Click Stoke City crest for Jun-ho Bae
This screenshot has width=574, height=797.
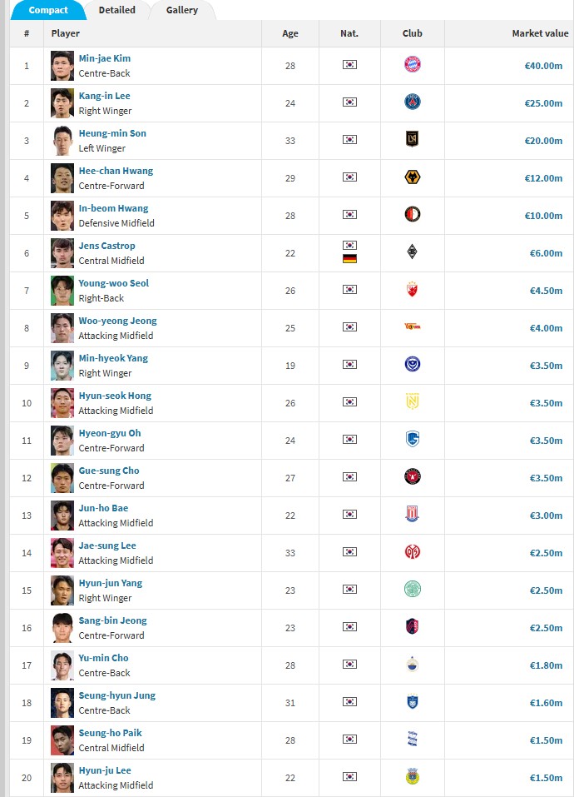point(413,515)
